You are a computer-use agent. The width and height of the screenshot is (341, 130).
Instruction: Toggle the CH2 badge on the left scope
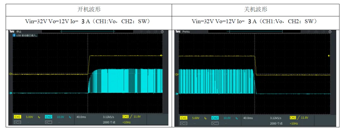(x=49, y=117)
